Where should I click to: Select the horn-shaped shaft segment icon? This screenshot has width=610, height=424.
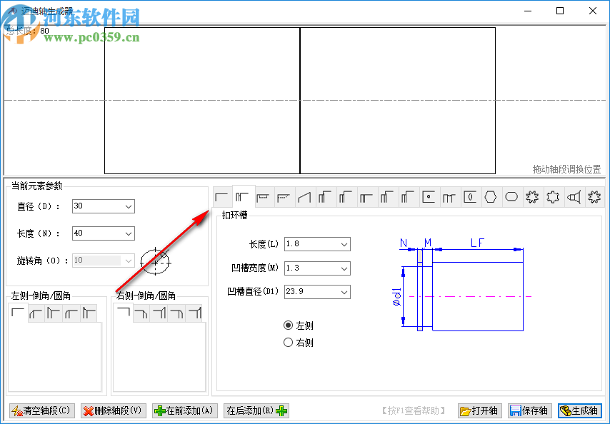tap(574, 196)
